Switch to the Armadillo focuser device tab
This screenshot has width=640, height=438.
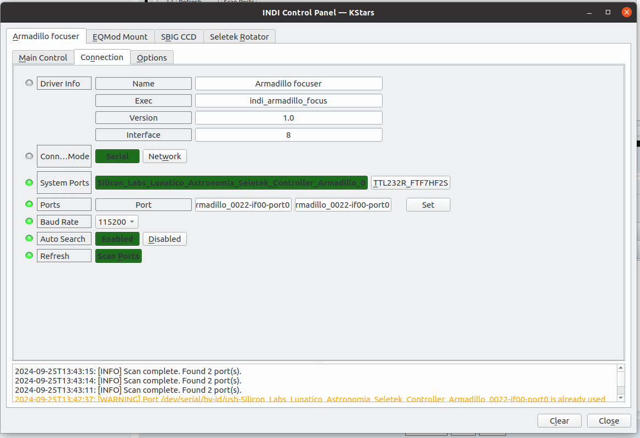coord(46,36)
